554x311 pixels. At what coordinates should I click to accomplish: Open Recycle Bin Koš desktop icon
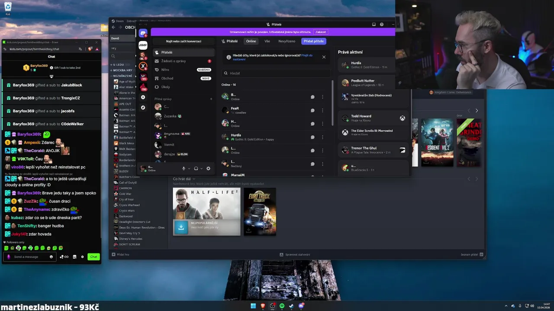click(x=8, y=9)
